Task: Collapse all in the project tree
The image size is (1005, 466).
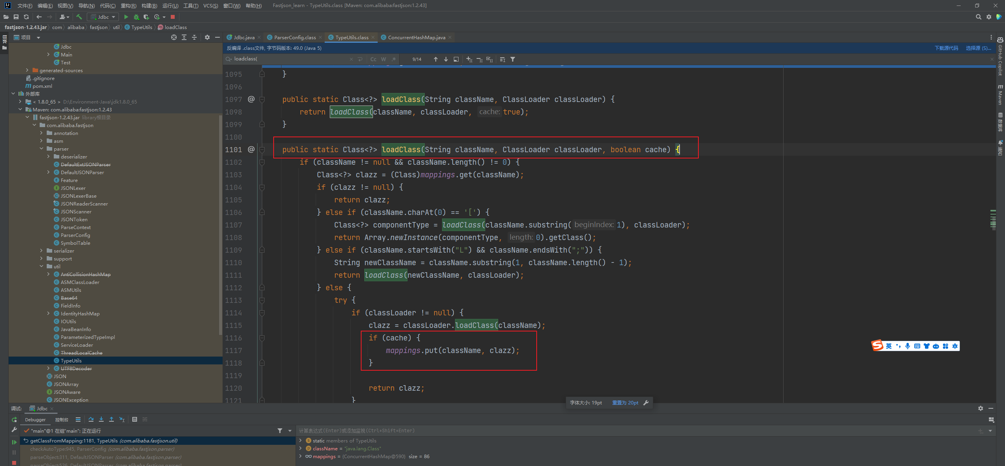Action: click(194, 37)
